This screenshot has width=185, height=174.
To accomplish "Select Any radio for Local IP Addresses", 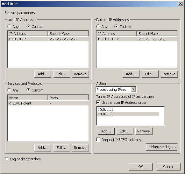I will click(9, 26).
